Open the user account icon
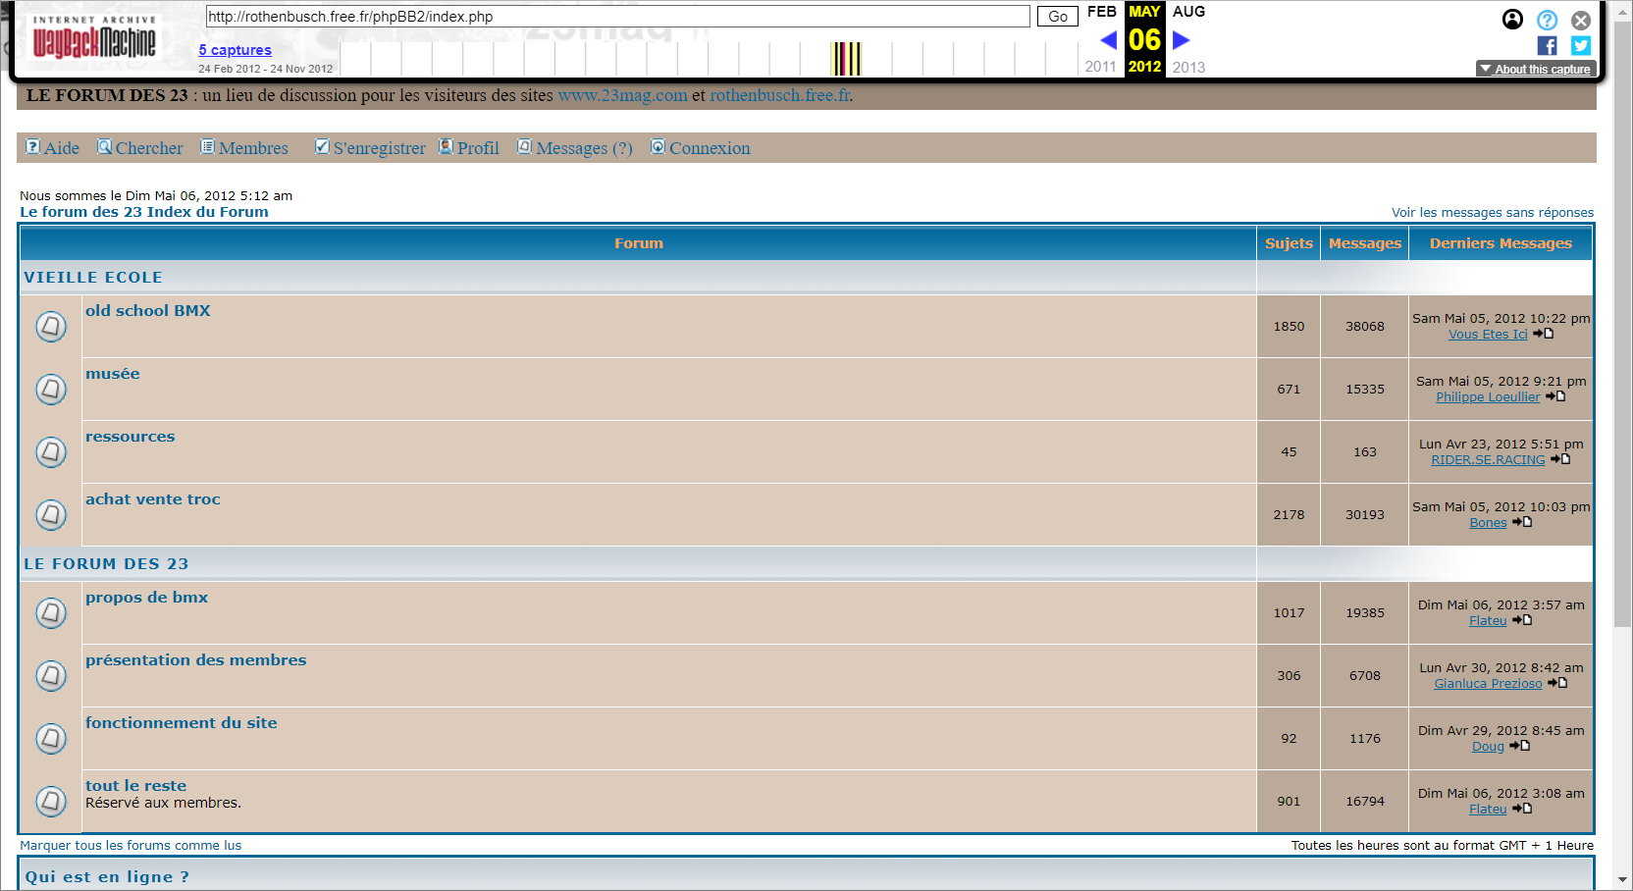The height and width of the screenshot is (891, 1633). pos(1512,20)
